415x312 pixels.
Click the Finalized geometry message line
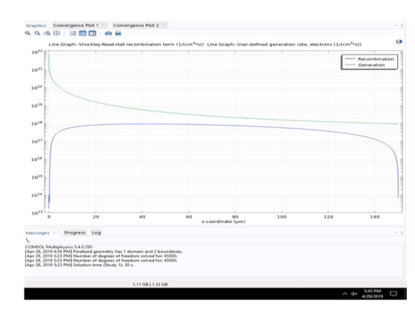click(x=104, y=251)
